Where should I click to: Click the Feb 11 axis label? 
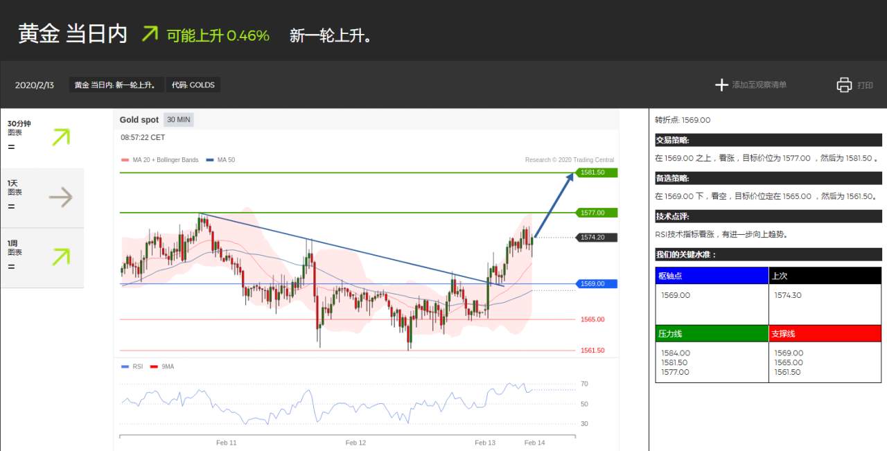226,443
